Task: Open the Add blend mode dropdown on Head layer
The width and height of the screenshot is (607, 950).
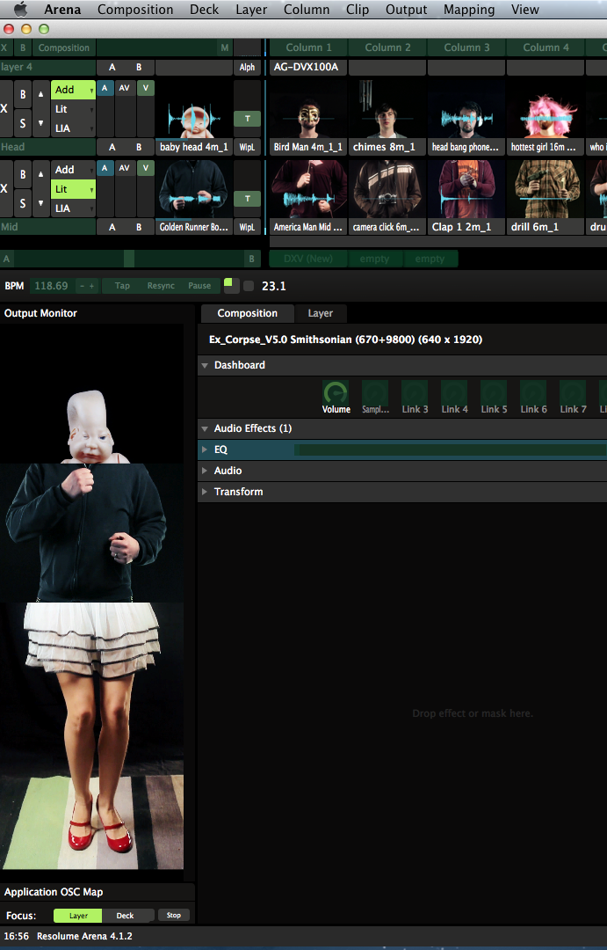Action: point(73,90)
